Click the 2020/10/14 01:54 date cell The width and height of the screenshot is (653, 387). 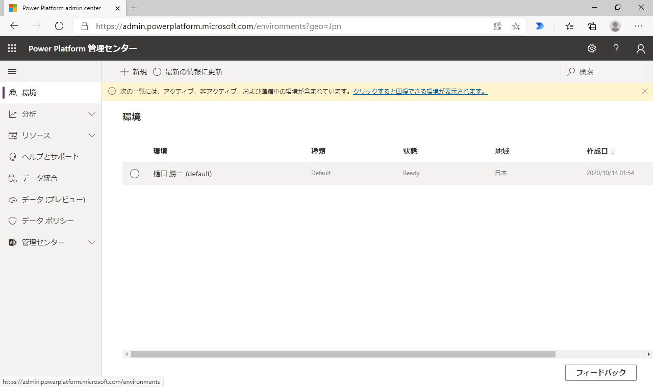610,173
